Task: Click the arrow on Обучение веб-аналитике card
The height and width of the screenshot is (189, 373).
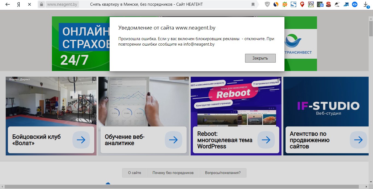Action: [174, 140]
